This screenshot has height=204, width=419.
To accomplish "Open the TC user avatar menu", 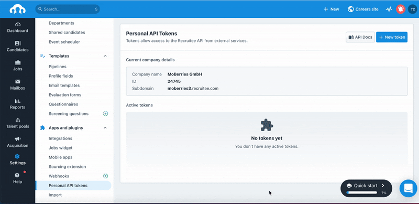I will point(413,9).
